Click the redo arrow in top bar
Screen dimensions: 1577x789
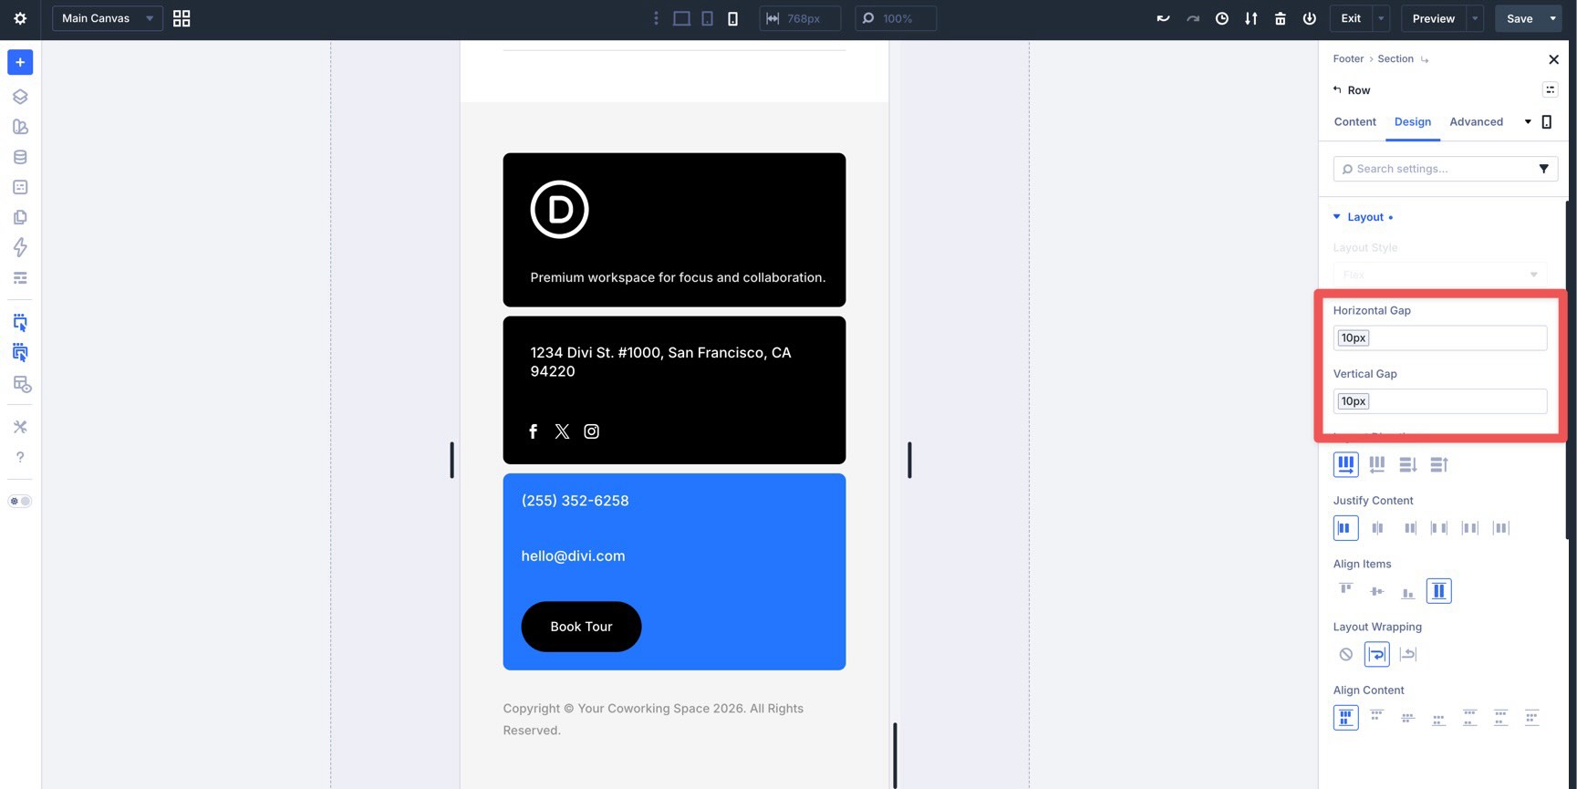tap(1192, 18)
